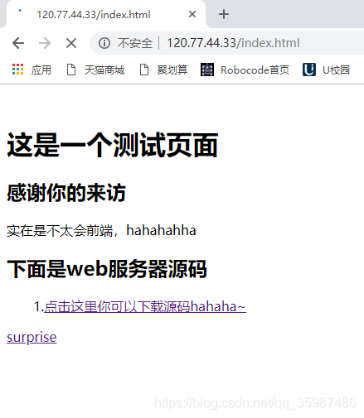364x418 pixels.
Task: Click the address bar URL
Action: 233,43
